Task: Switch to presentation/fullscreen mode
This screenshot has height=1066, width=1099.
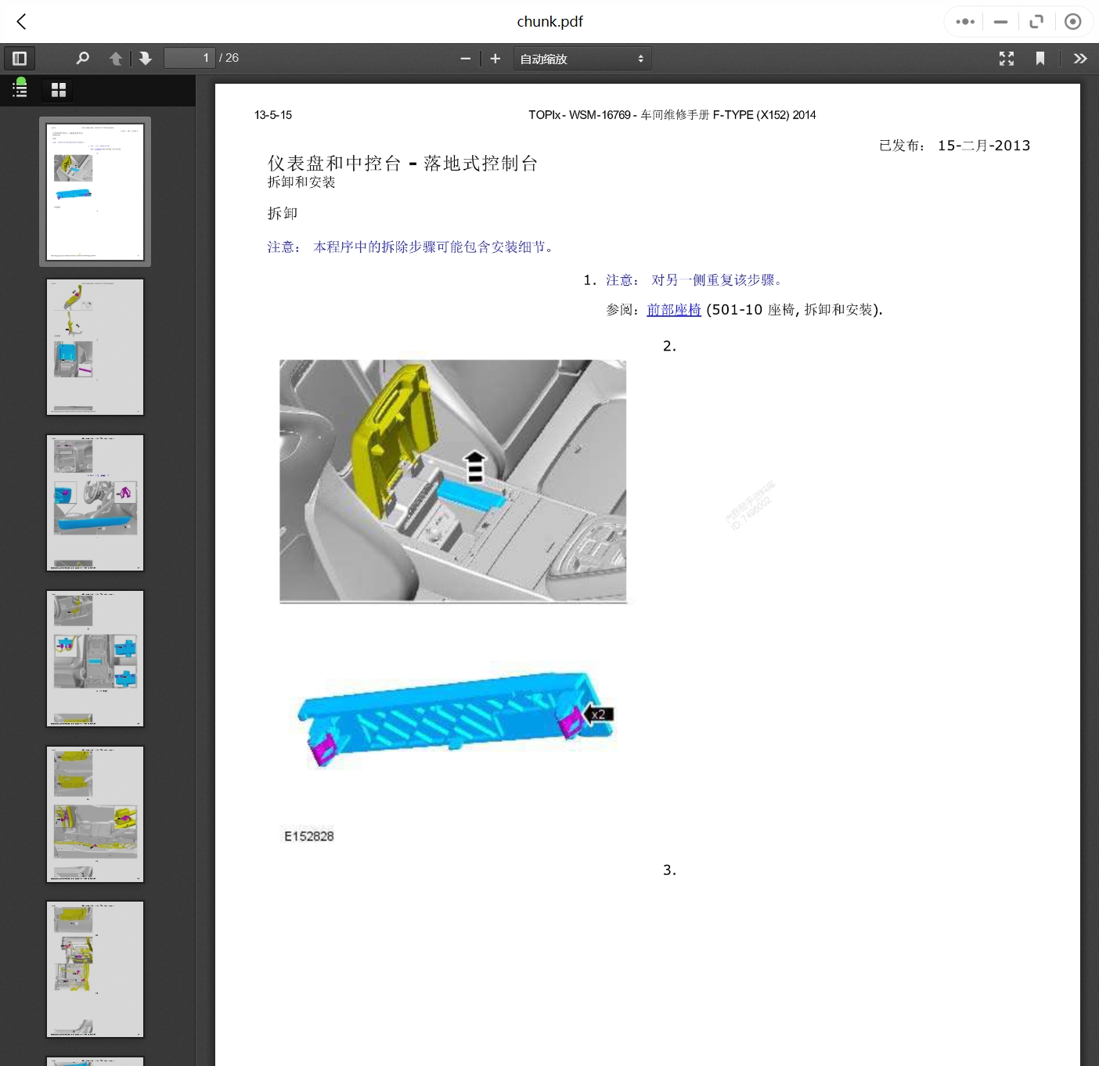Action: pyautogui.click(x=1006, y=58)
